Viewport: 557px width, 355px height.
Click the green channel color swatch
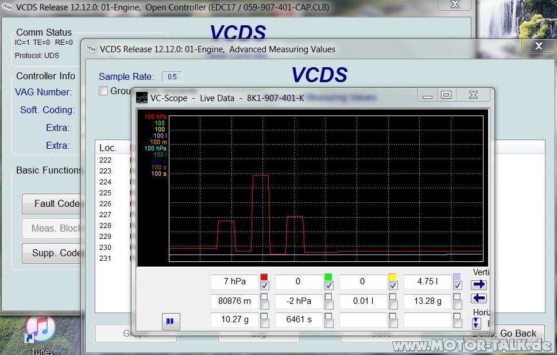pyautogui.click(x=328, y=277)
